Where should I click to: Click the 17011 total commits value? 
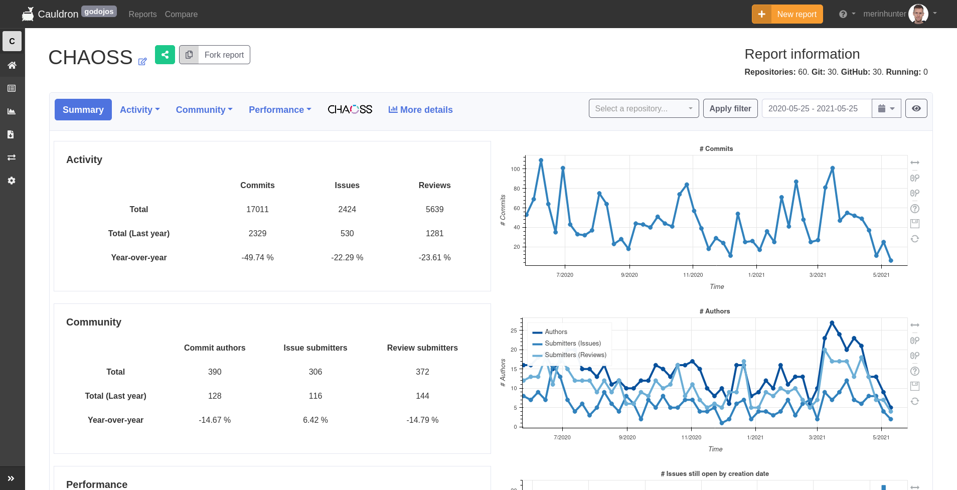(257, 209)
